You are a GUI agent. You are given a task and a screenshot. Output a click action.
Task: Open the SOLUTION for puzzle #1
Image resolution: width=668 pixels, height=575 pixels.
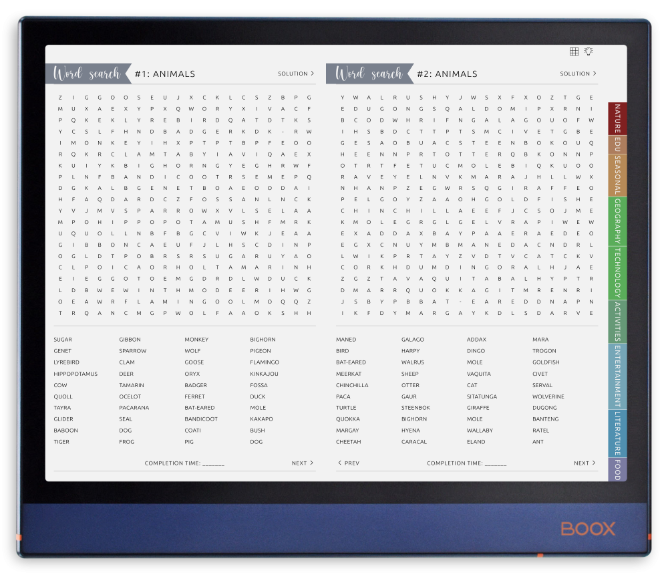pyautogui.click(x=295, y=74)
